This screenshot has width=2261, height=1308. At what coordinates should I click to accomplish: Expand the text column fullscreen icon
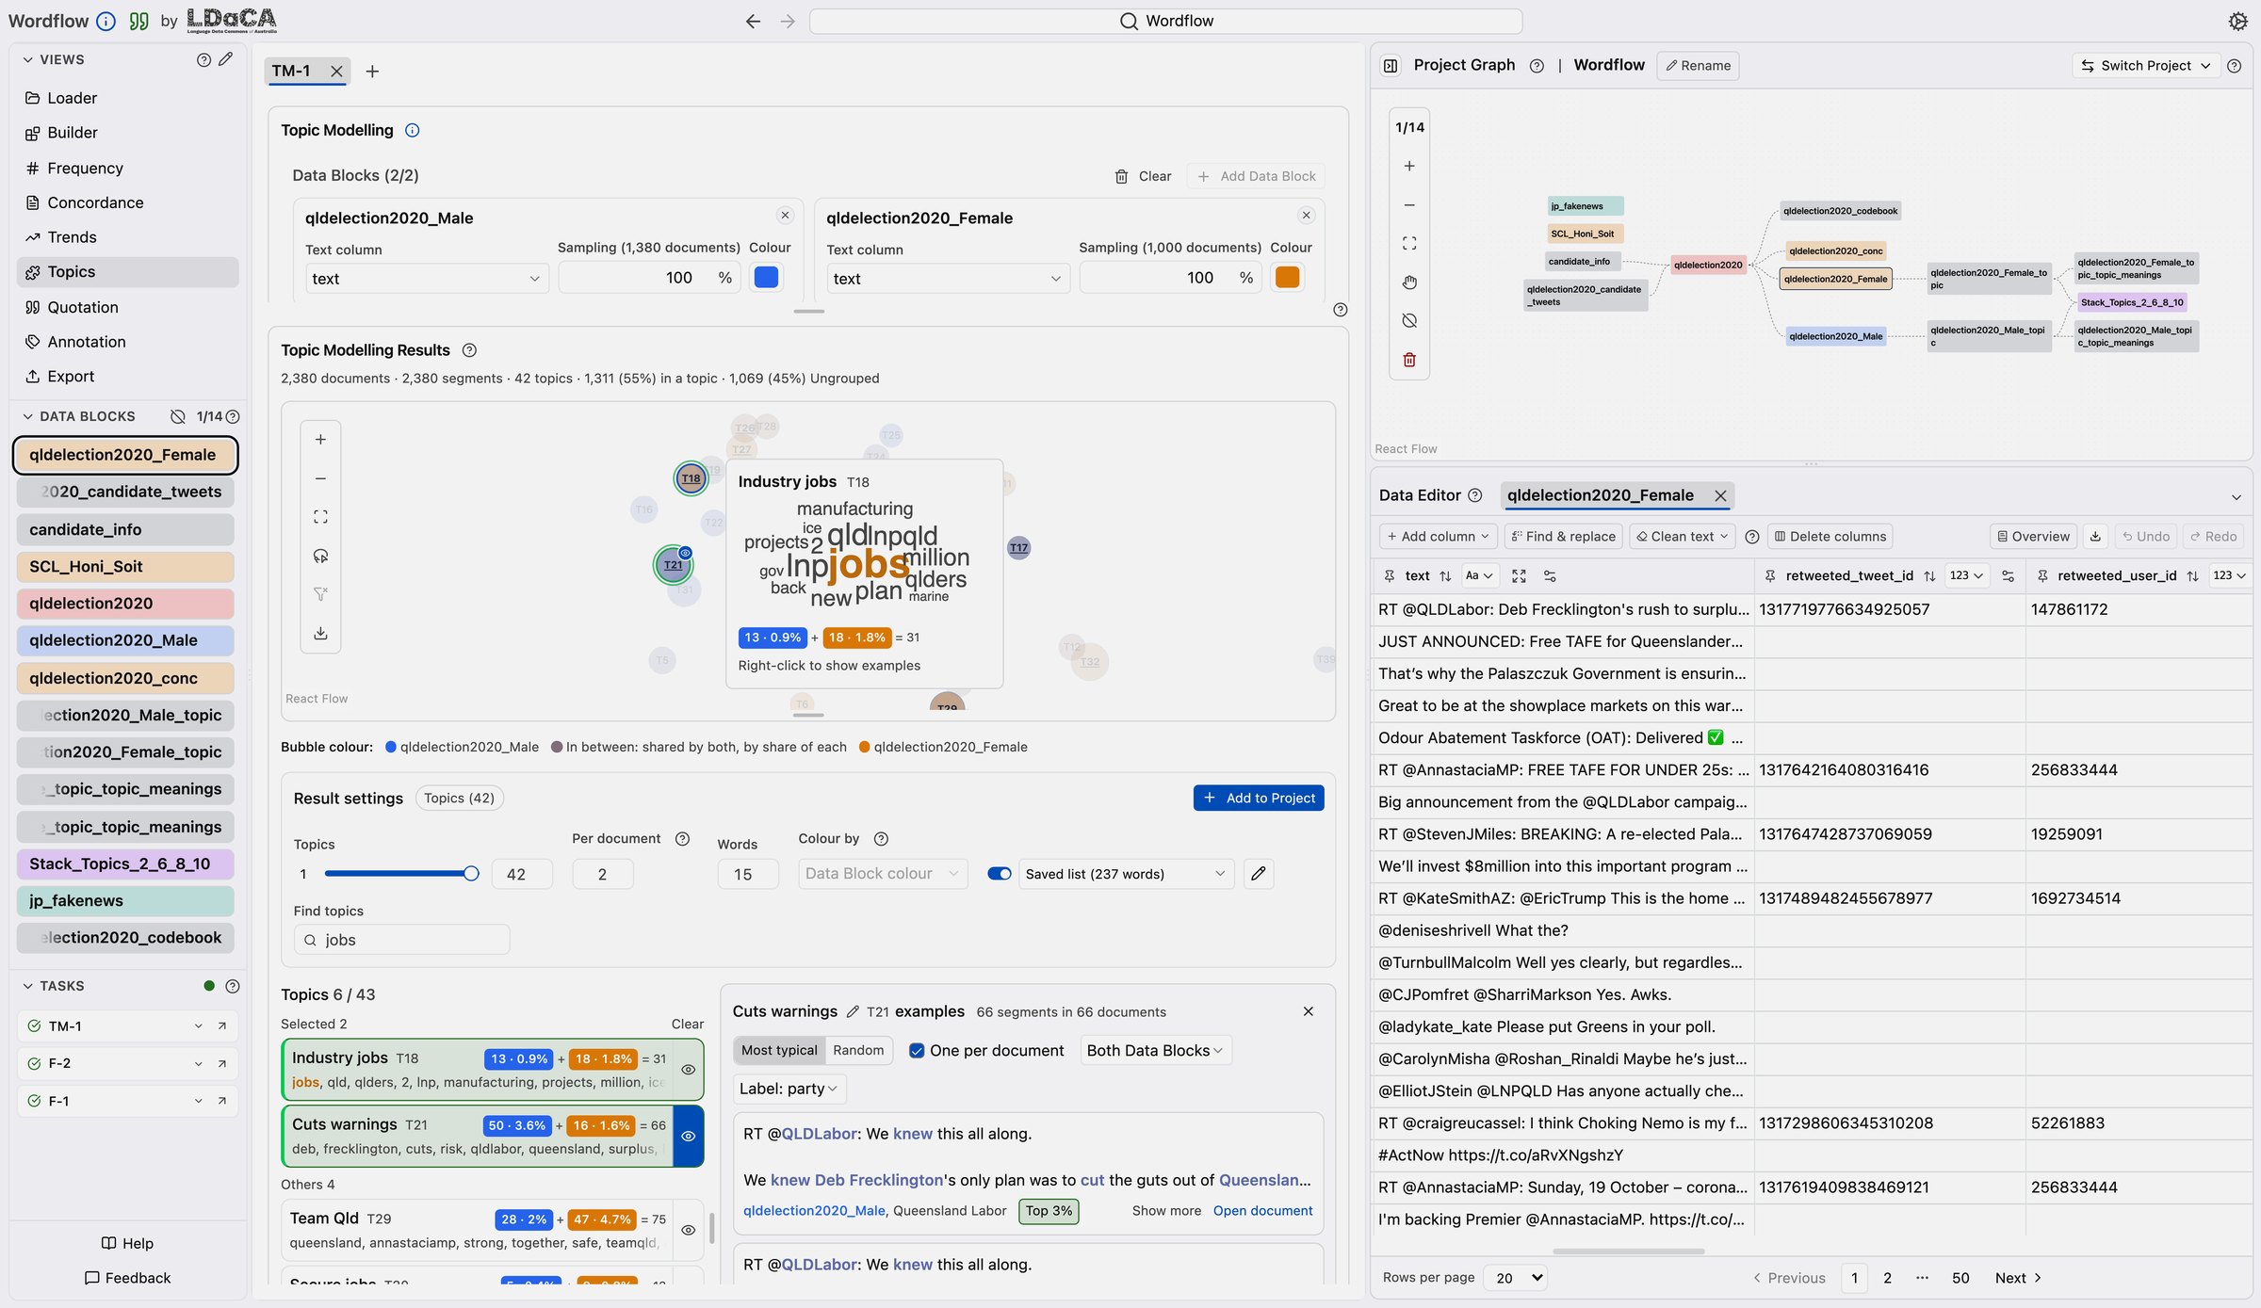click(x=1519, y=576)
